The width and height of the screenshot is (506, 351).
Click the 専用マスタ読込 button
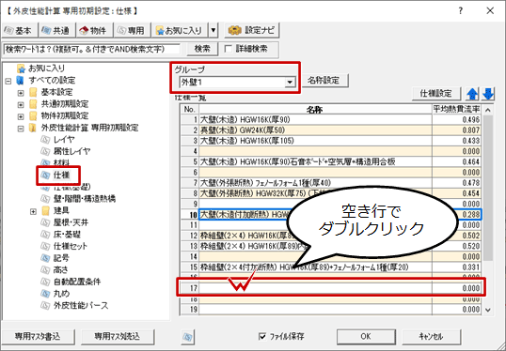click(x=118, y=337)
